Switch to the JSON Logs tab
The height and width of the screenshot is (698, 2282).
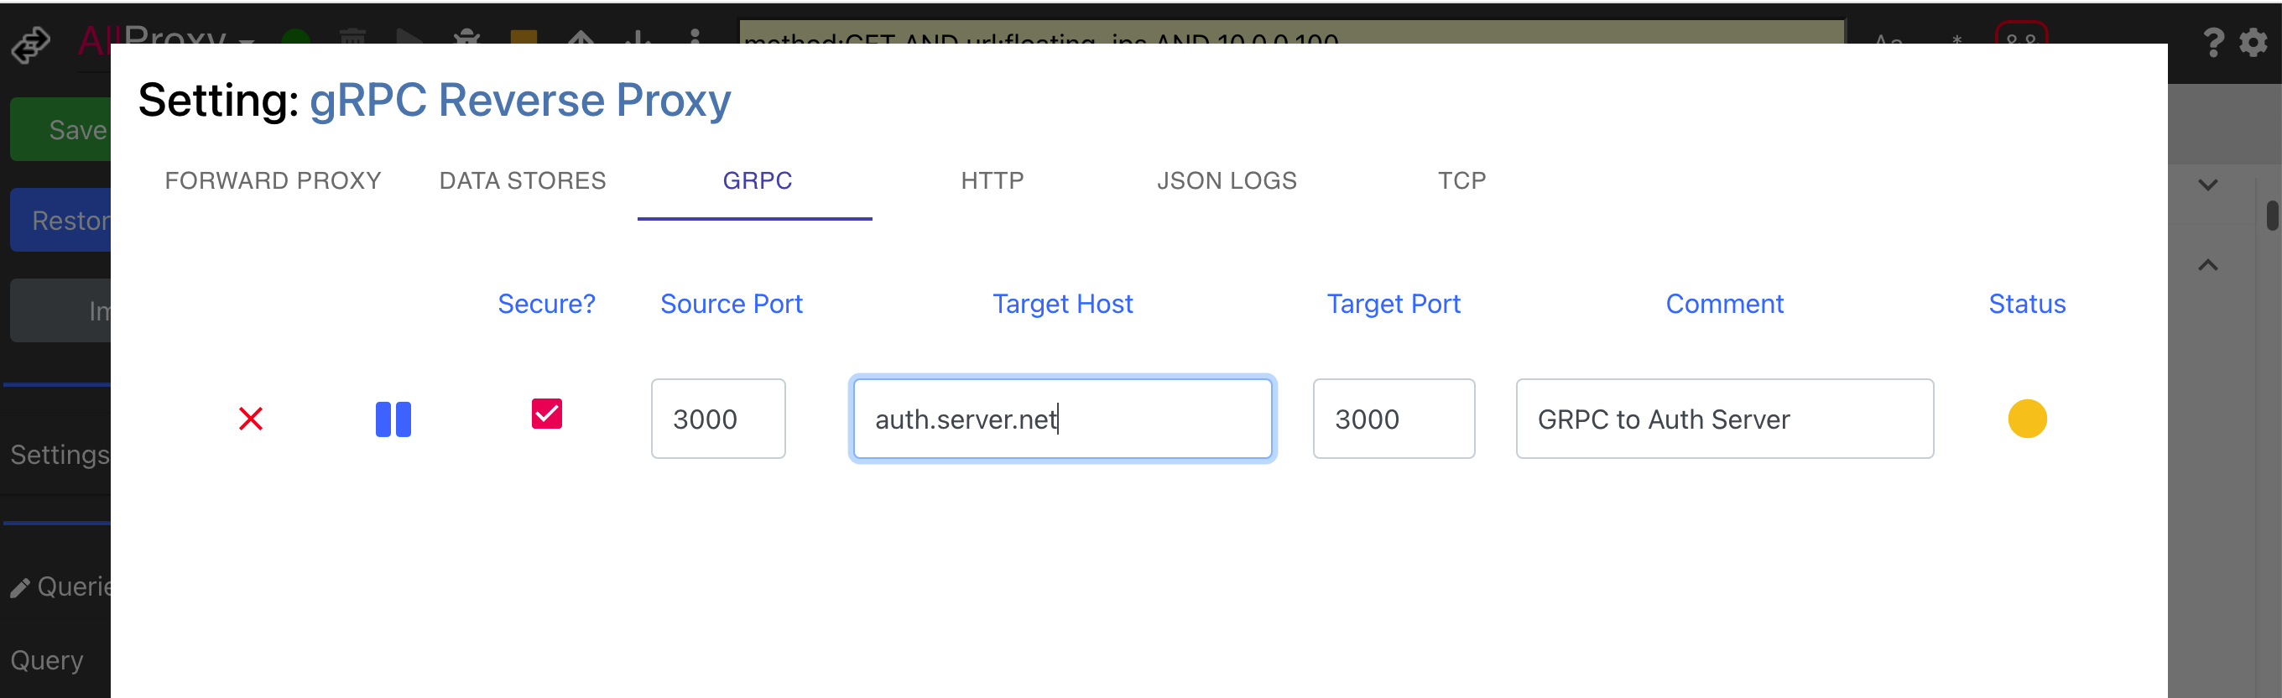pyautogui.click(x=1226, y=180)
